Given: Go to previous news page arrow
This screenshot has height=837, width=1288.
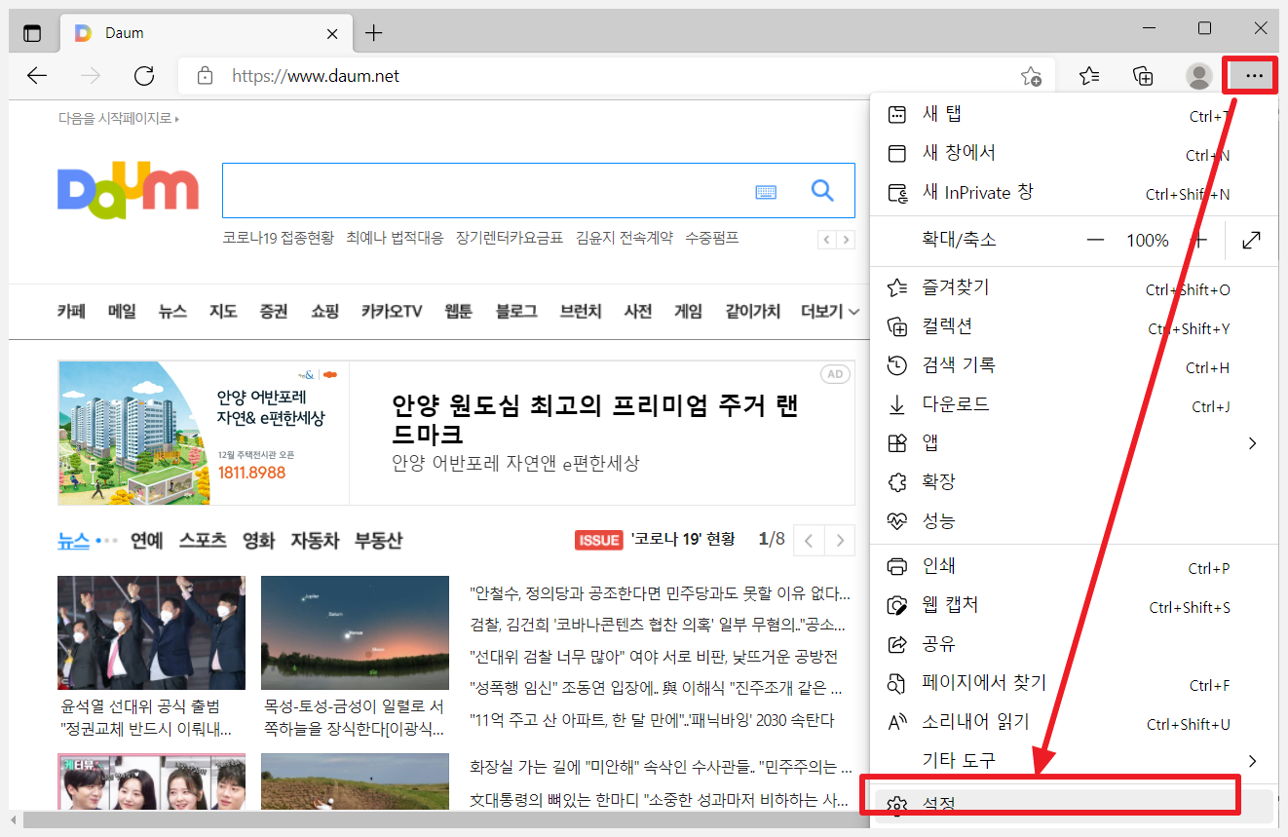Looking at the screenshot, I should [x=809, y=540].
